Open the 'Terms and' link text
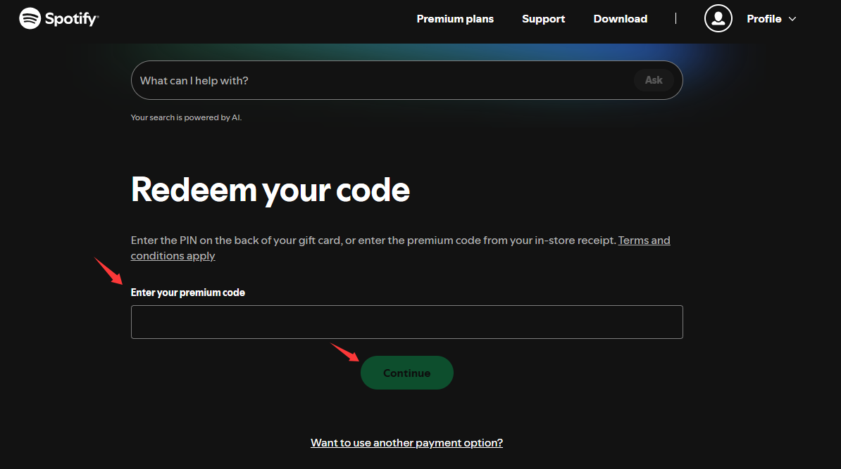This screenshot has width=841, height=469. (x=644, y=240)
